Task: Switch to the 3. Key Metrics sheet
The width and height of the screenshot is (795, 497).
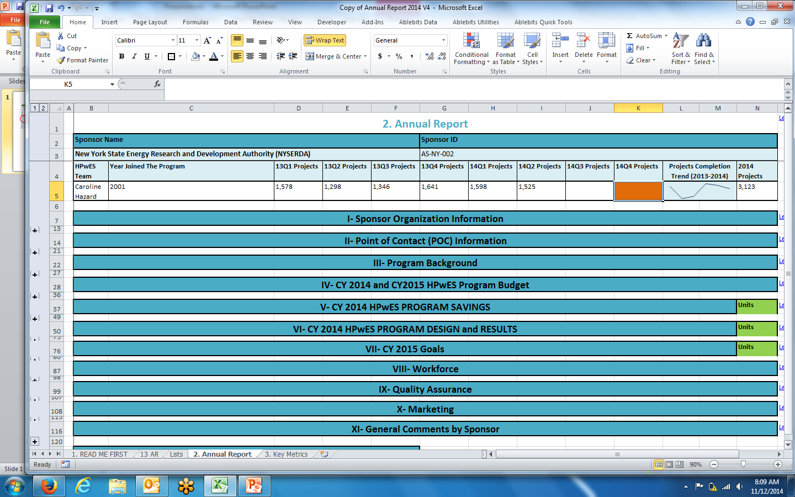Action: click(286, 454)
